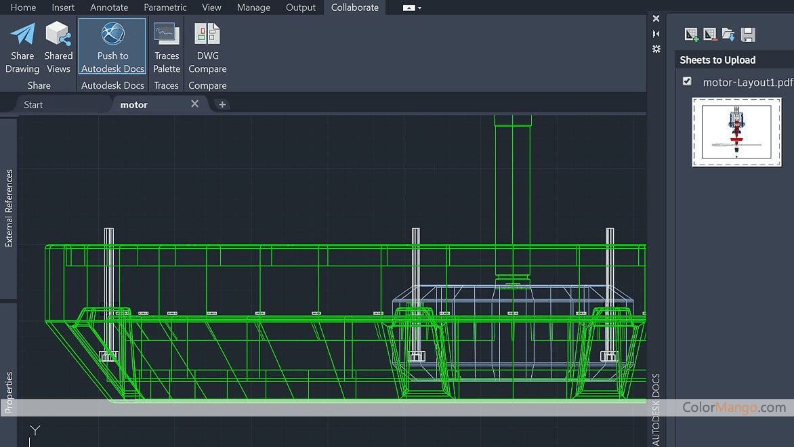Expand the External References side panel

click(x=9, y=208)
